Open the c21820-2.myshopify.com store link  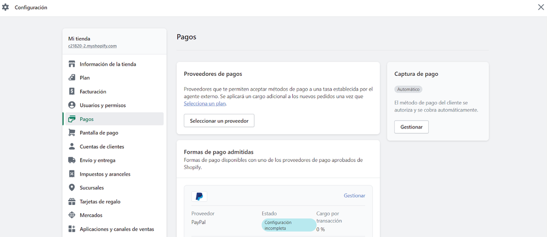coord(92,46)
